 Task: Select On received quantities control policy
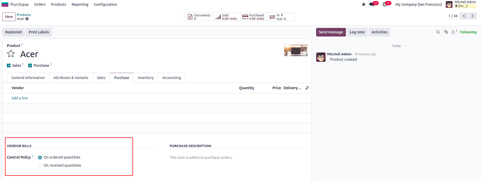click(40, 166)
